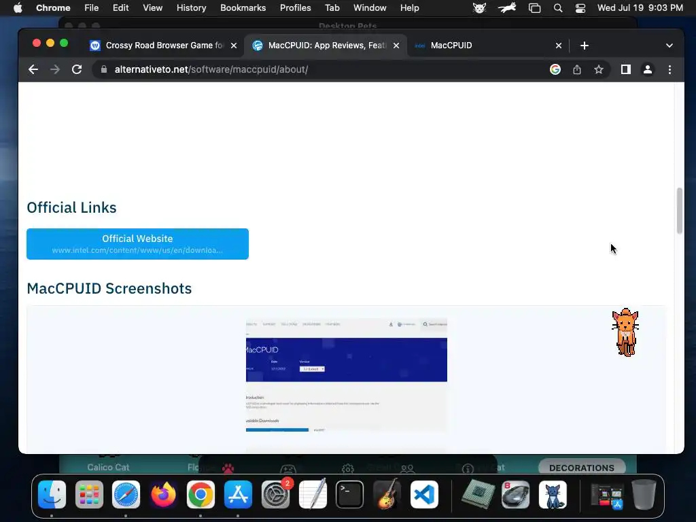Click the date and time clock
The image size is (696, 522).
(x=640, y=8)
